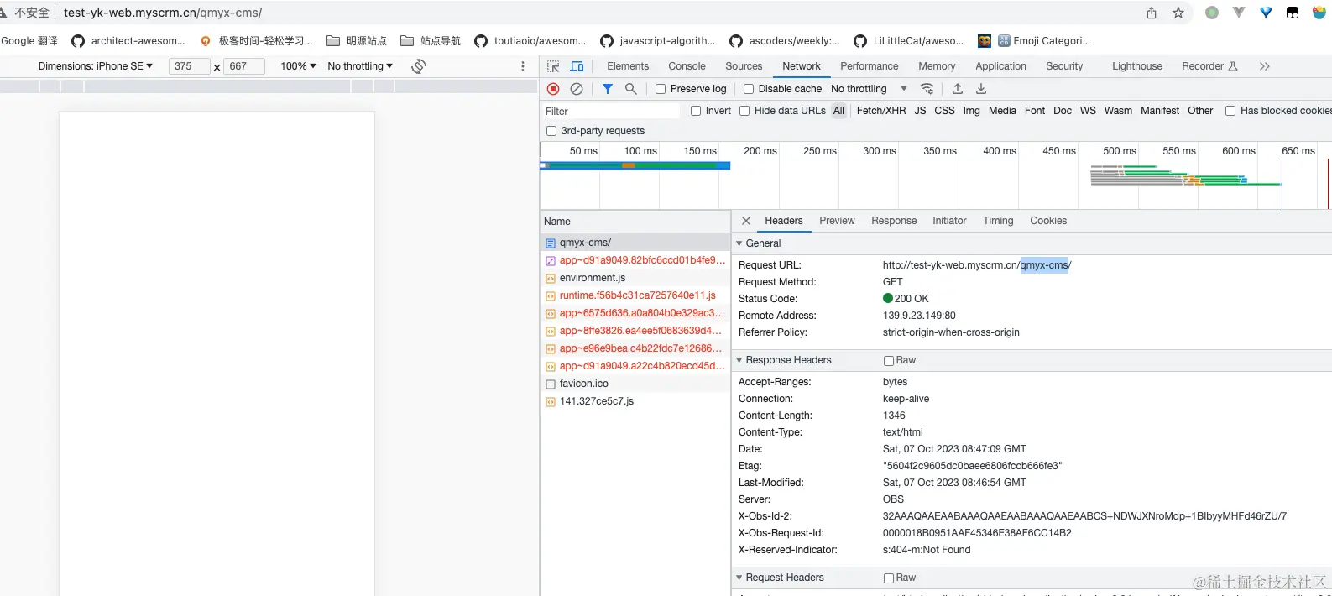This screenshot has height=596, width=1332.
Task: Select the 141.327ce5c7.js request
Action: click(x=635, y=401)
